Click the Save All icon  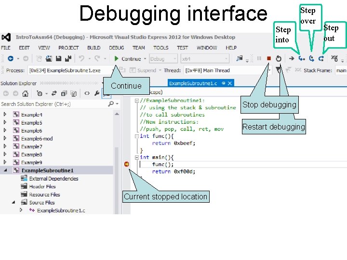pos(68,59)
